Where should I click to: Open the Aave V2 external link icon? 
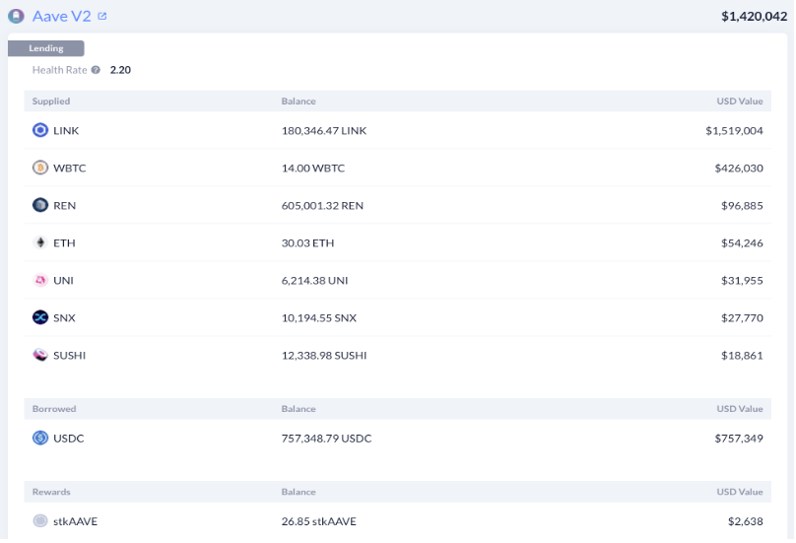pos(102,16)
